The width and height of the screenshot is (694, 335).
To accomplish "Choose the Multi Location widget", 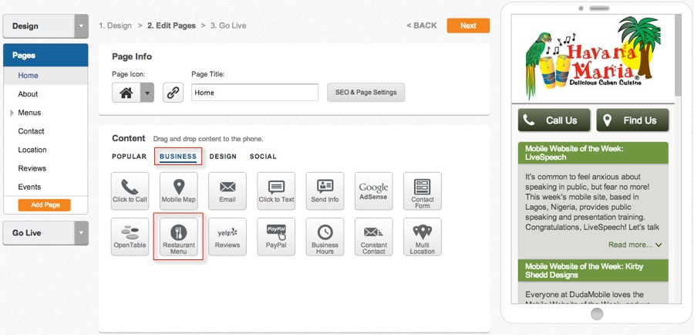I will click(x=423, y=237).
